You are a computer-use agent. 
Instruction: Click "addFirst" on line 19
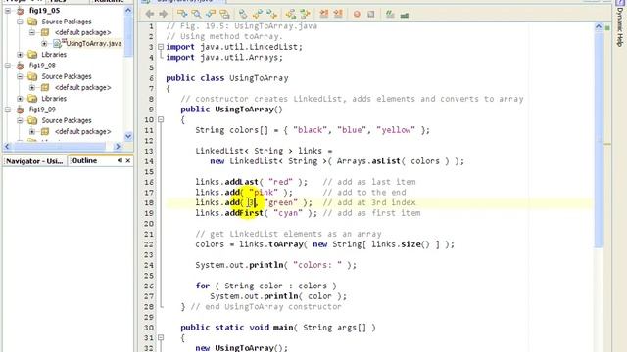244,213
